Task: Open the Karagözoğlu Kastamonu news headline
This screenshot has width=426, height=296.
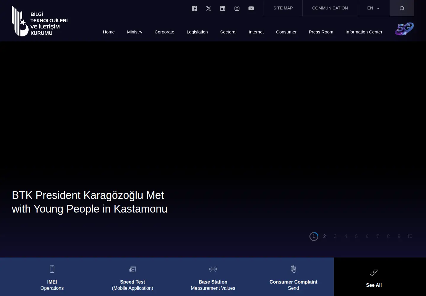Action: pyautogui.click(x=90, y=202)
